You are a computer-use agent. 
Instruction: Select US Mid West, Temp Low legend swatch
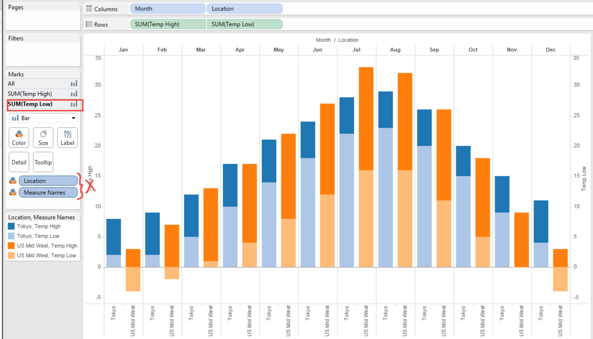click(12, 256)
